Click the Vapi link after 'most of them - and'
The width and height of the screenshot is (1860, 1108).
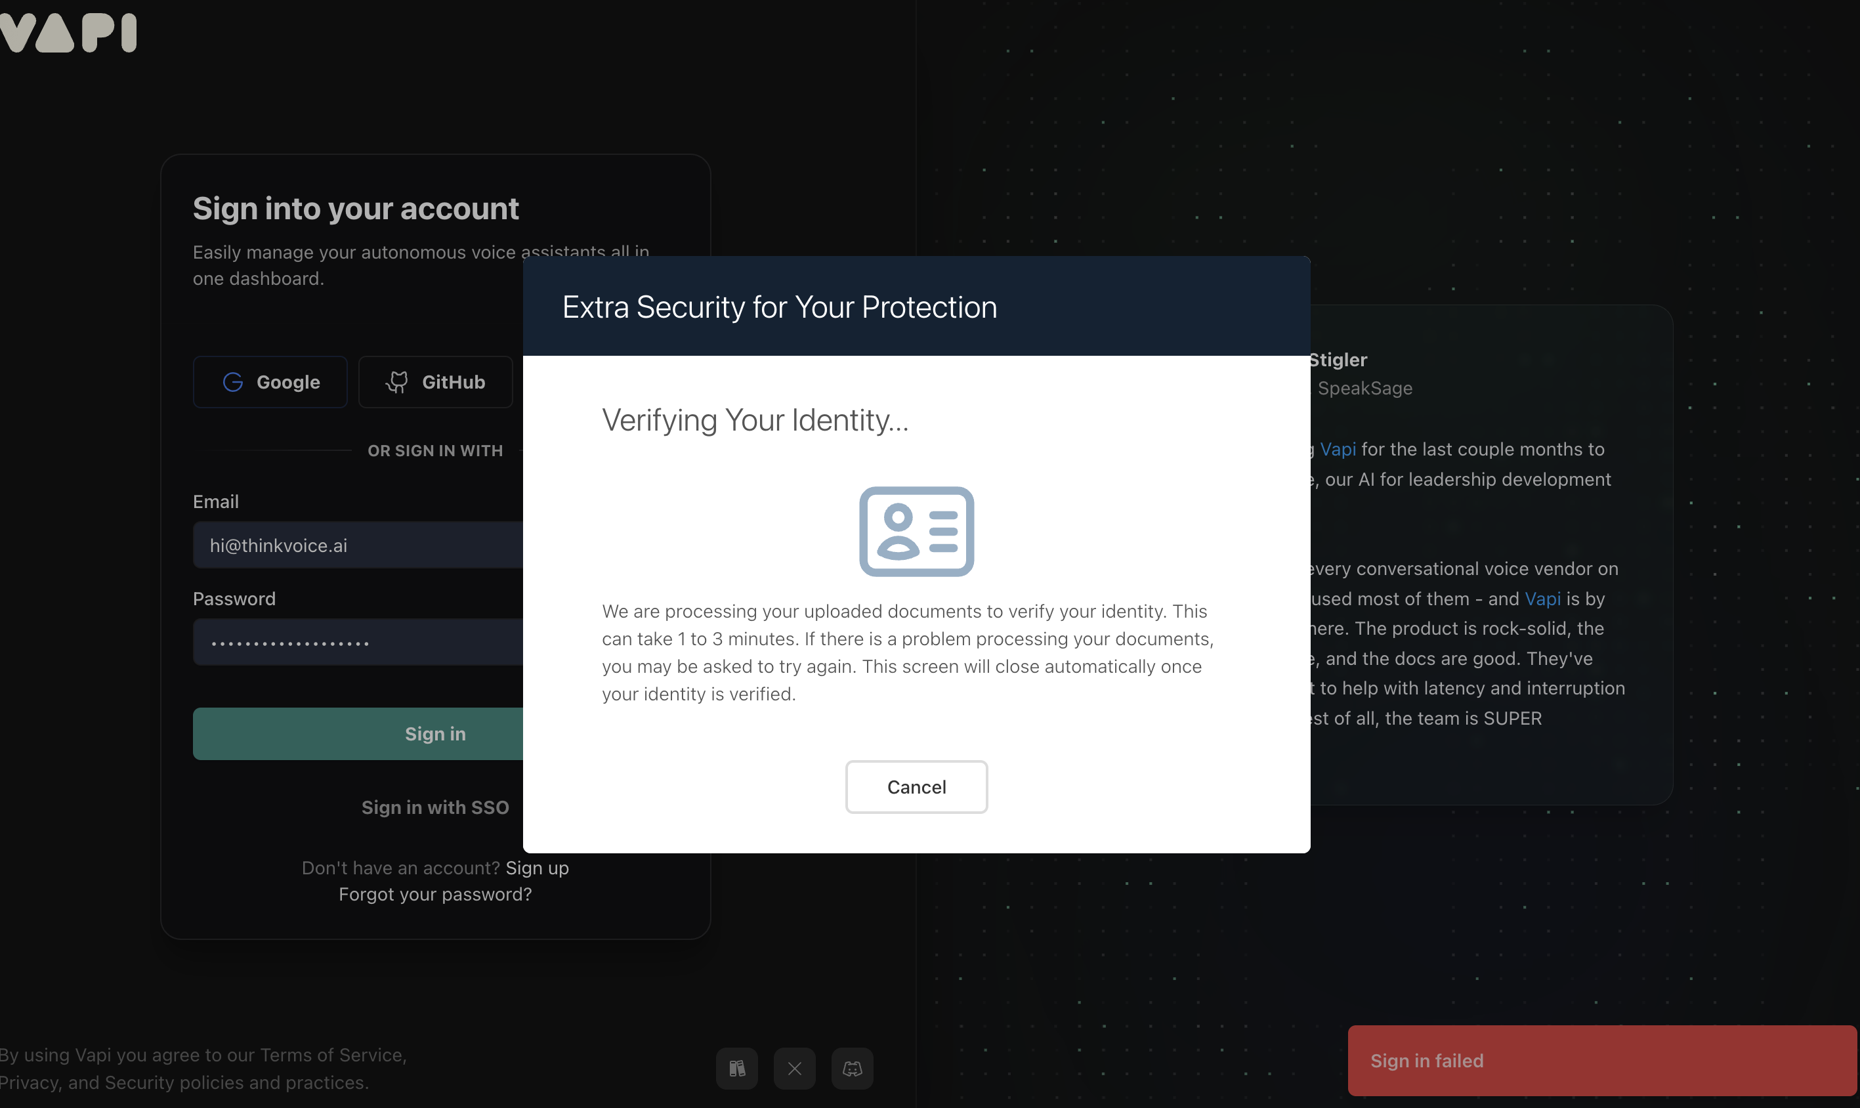click(1542, 599)
